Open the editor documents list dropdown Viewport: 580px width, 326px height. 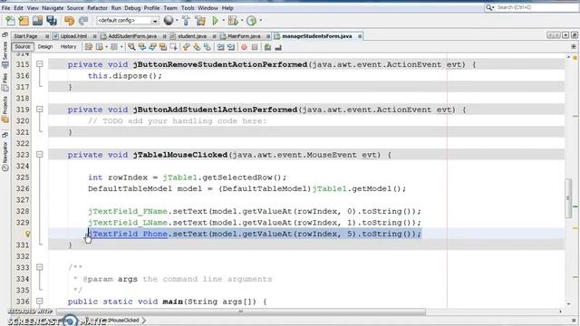click(x=565, y=35)
